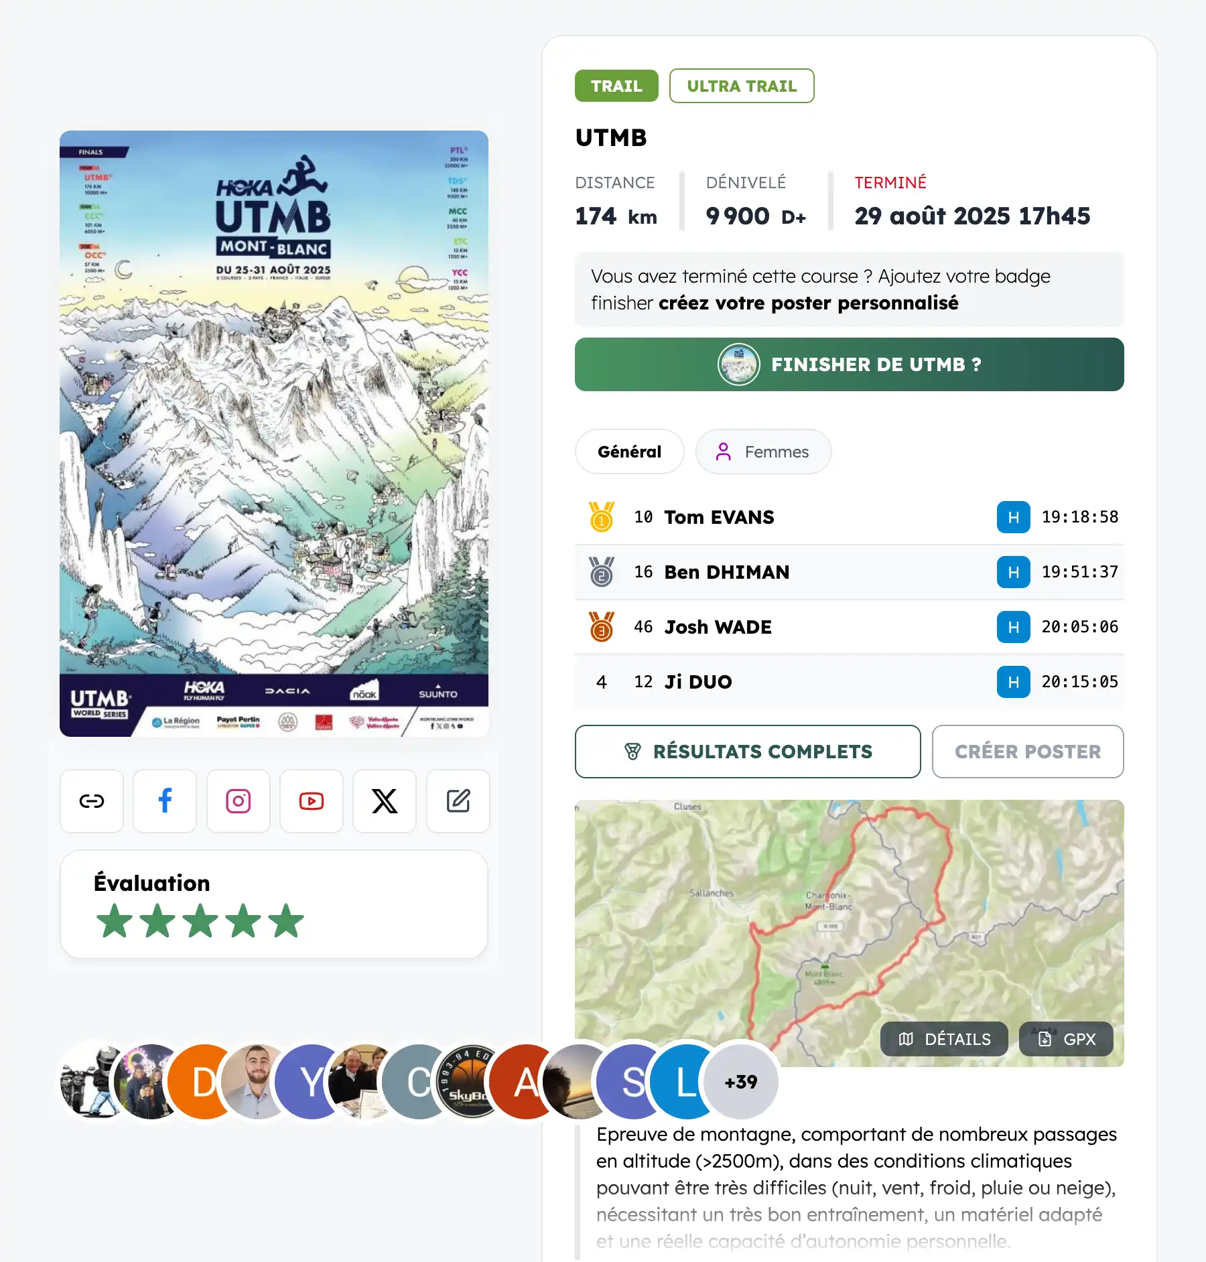Open the UTMB Mont-Blanc poster image

274,433
